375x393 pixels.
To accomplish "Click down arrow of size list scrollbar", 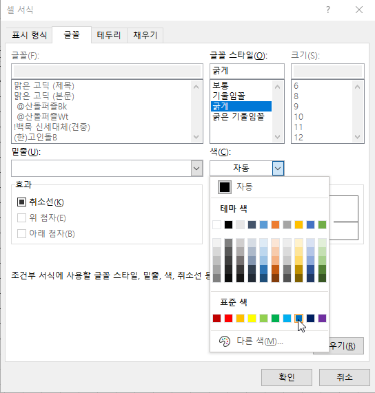I will click(358, 137).
